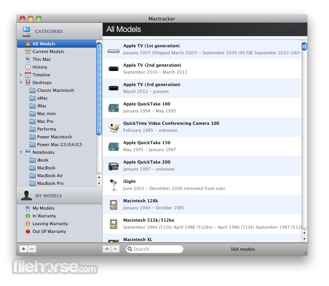Screen dimensions: 329x286
Task: Collapse the Notebooks disclosure triangle
Action: tap(21, 152)
